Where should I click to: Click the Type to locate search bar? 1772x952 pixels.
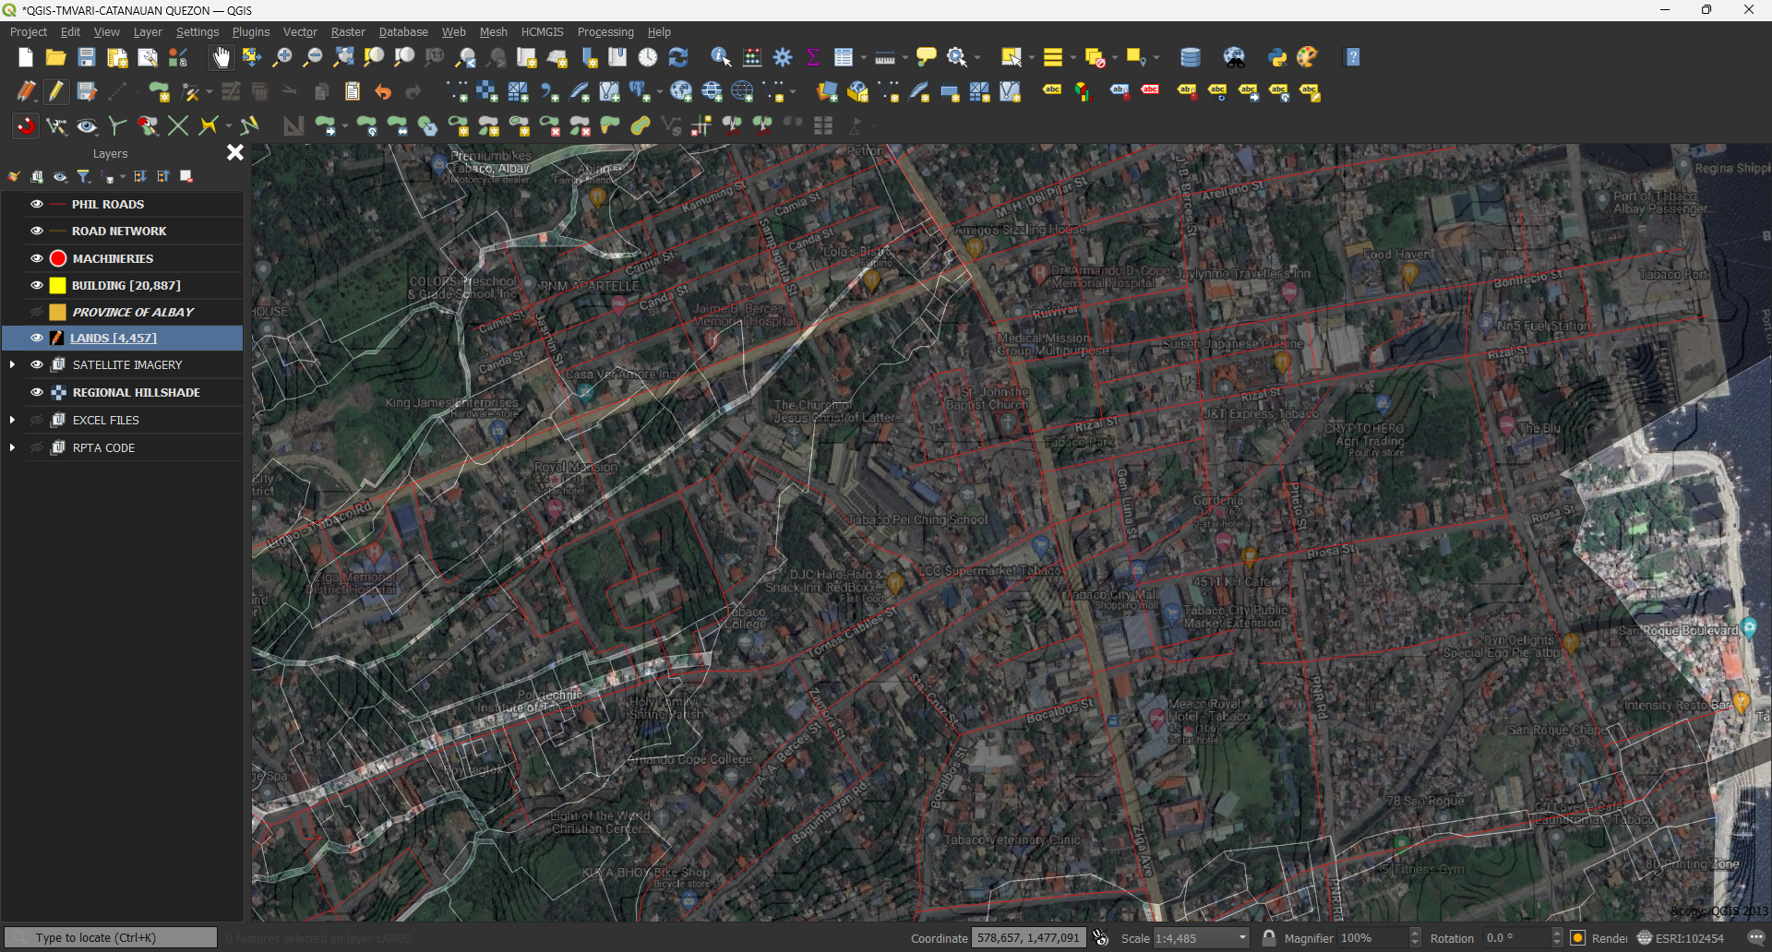click(x=111, y=937)
